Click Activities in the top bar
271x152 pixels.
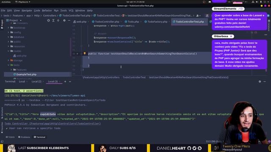(6, 2)
